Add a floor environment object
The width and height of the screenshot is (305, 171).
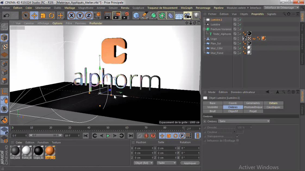tap(179, 15)
